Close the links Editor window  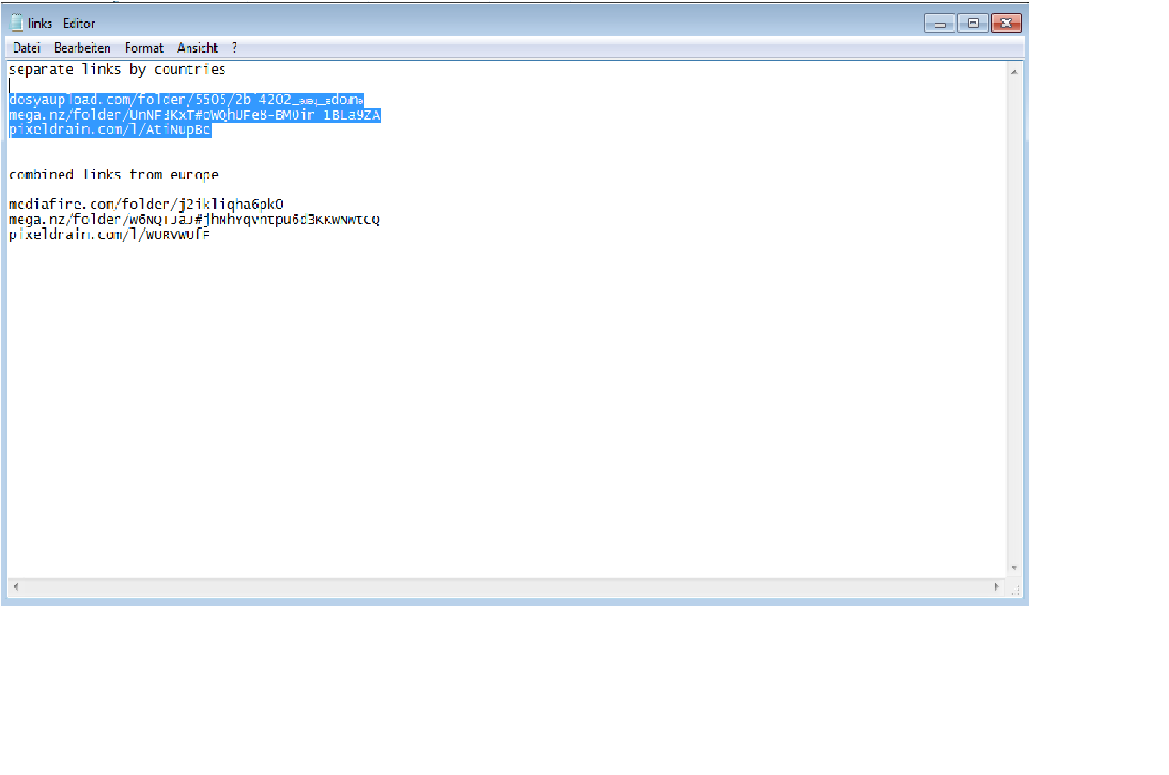coord(1006,23)
